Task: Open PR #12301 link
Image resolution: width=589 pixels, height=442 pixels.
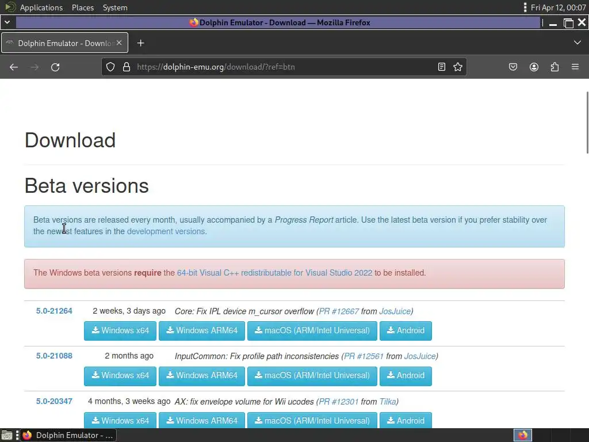Action: coord(339,402)
